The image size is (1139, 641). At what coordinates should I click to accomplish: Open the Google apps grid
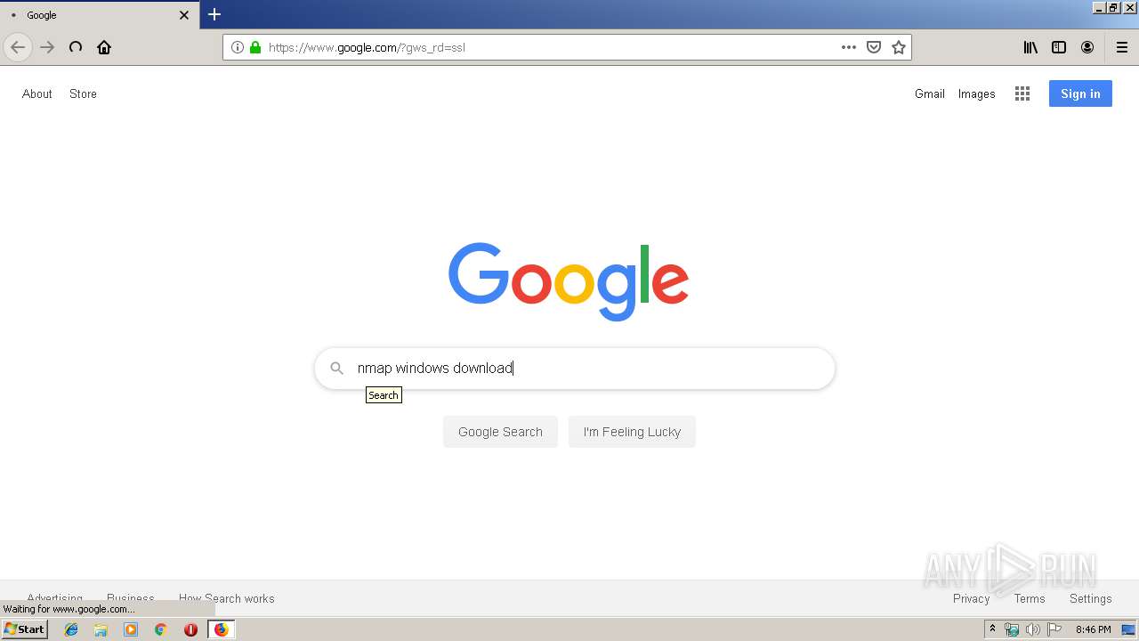(x=1022, y=93)
